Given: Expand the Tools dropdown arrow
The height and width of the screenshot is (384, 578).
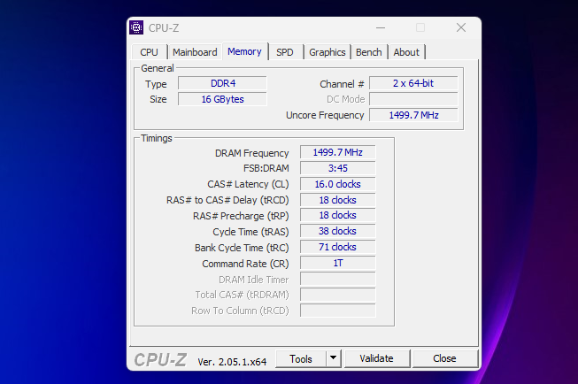Looking at the screenshot, I should coord(333,357).
